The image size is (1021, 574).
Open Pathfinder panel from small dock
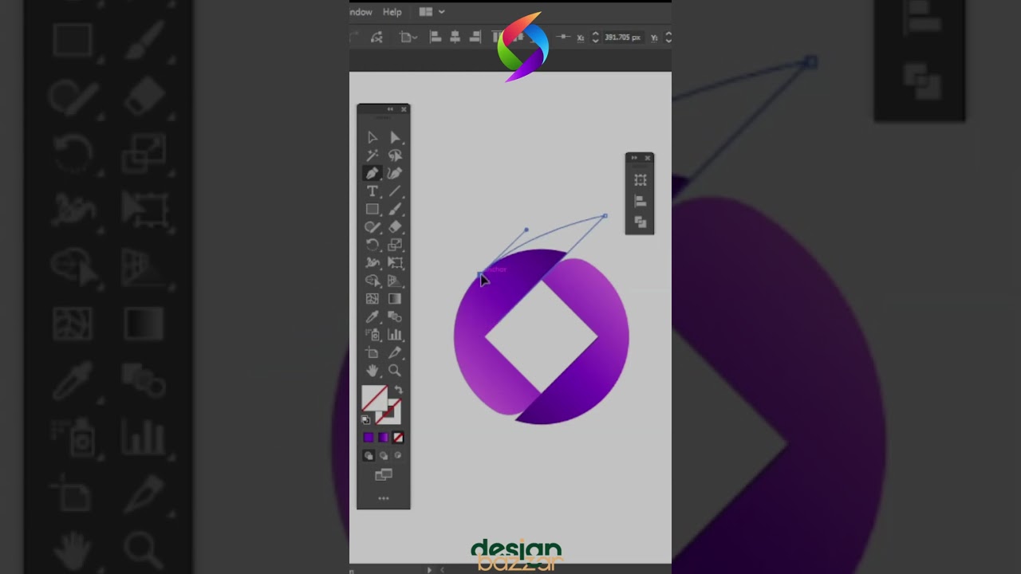coord(640,221)
